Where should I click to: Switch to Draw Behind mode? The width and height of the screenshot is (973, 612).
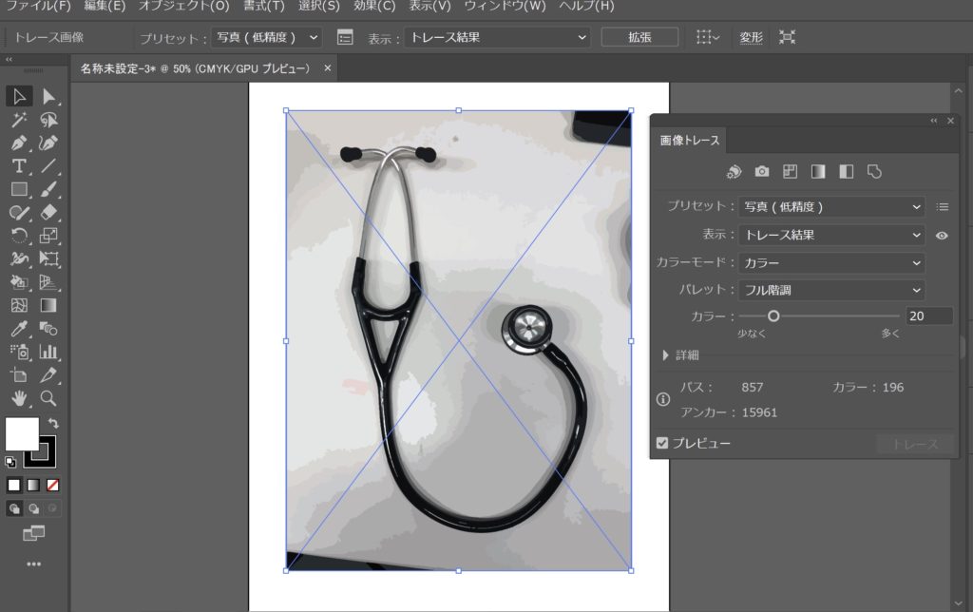tap(33, 509)
